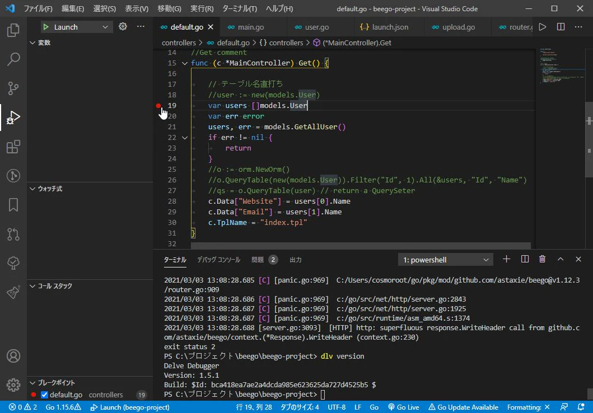The height and width of the screenshot is (413, 593).
Task: Open the Source Control view
Action: (13, 88)
